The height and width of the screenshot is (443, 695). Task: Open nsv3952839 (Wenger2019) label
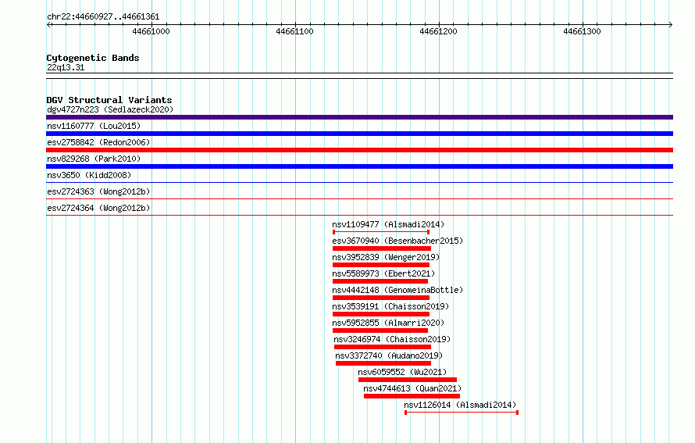point(386,257)
